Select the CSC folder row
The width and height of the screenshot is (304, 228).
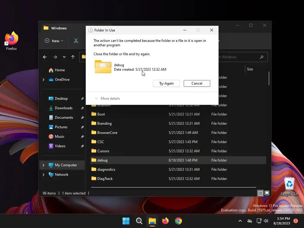(x=178, y=142)
